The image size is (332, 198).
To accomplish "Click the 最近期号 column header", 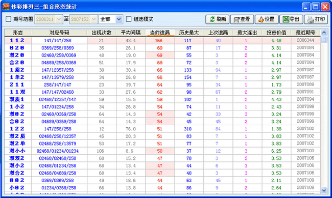I will click(305, 33).
